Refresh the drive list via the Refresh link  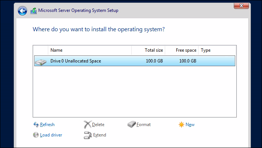(47, 125)
